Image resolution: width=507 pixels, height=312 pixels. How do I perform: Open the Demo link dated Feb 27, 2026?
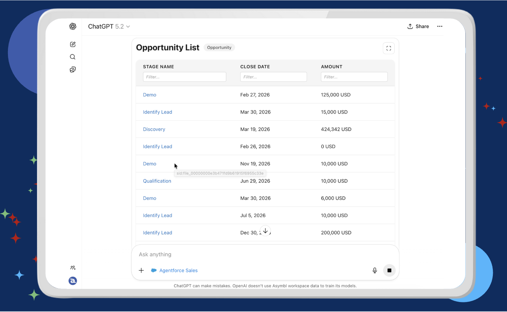(x=150, y=95)
